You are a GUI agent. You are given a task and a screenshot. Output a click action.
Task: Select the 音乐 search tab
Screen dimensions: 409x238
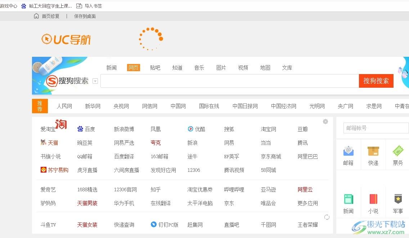coord(199,68)
